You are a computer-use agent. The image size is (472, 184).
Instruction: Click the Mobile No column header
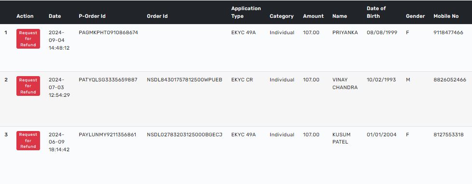tap(446, 16)
